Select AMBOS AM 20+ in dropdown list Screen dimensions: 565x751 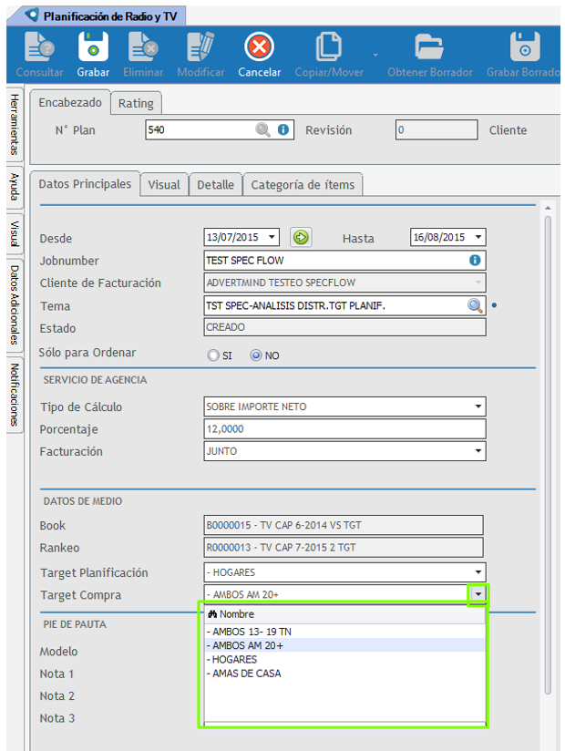[344, 645]
